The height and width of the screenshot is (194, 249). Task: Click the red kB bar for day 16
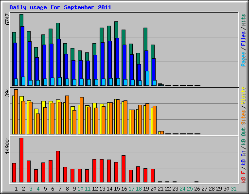pyautogui.click(x=124, y=169)
